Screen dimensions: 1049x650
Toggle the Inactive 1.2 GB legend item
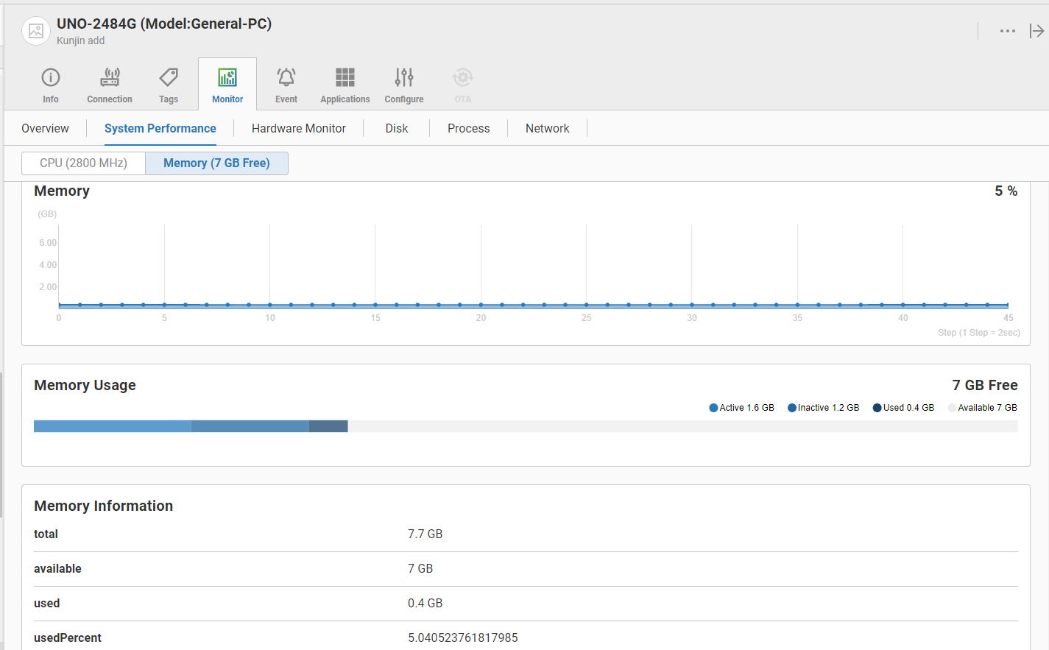(x=823, y=407)
